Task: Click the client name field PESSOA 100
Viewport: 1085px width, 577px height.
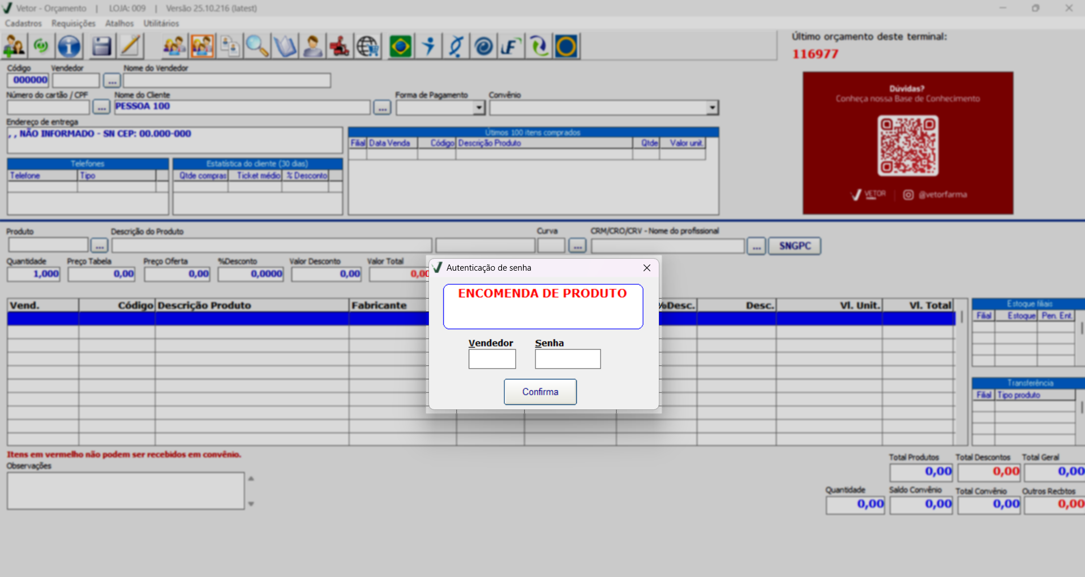Action: tap(242, 107)
